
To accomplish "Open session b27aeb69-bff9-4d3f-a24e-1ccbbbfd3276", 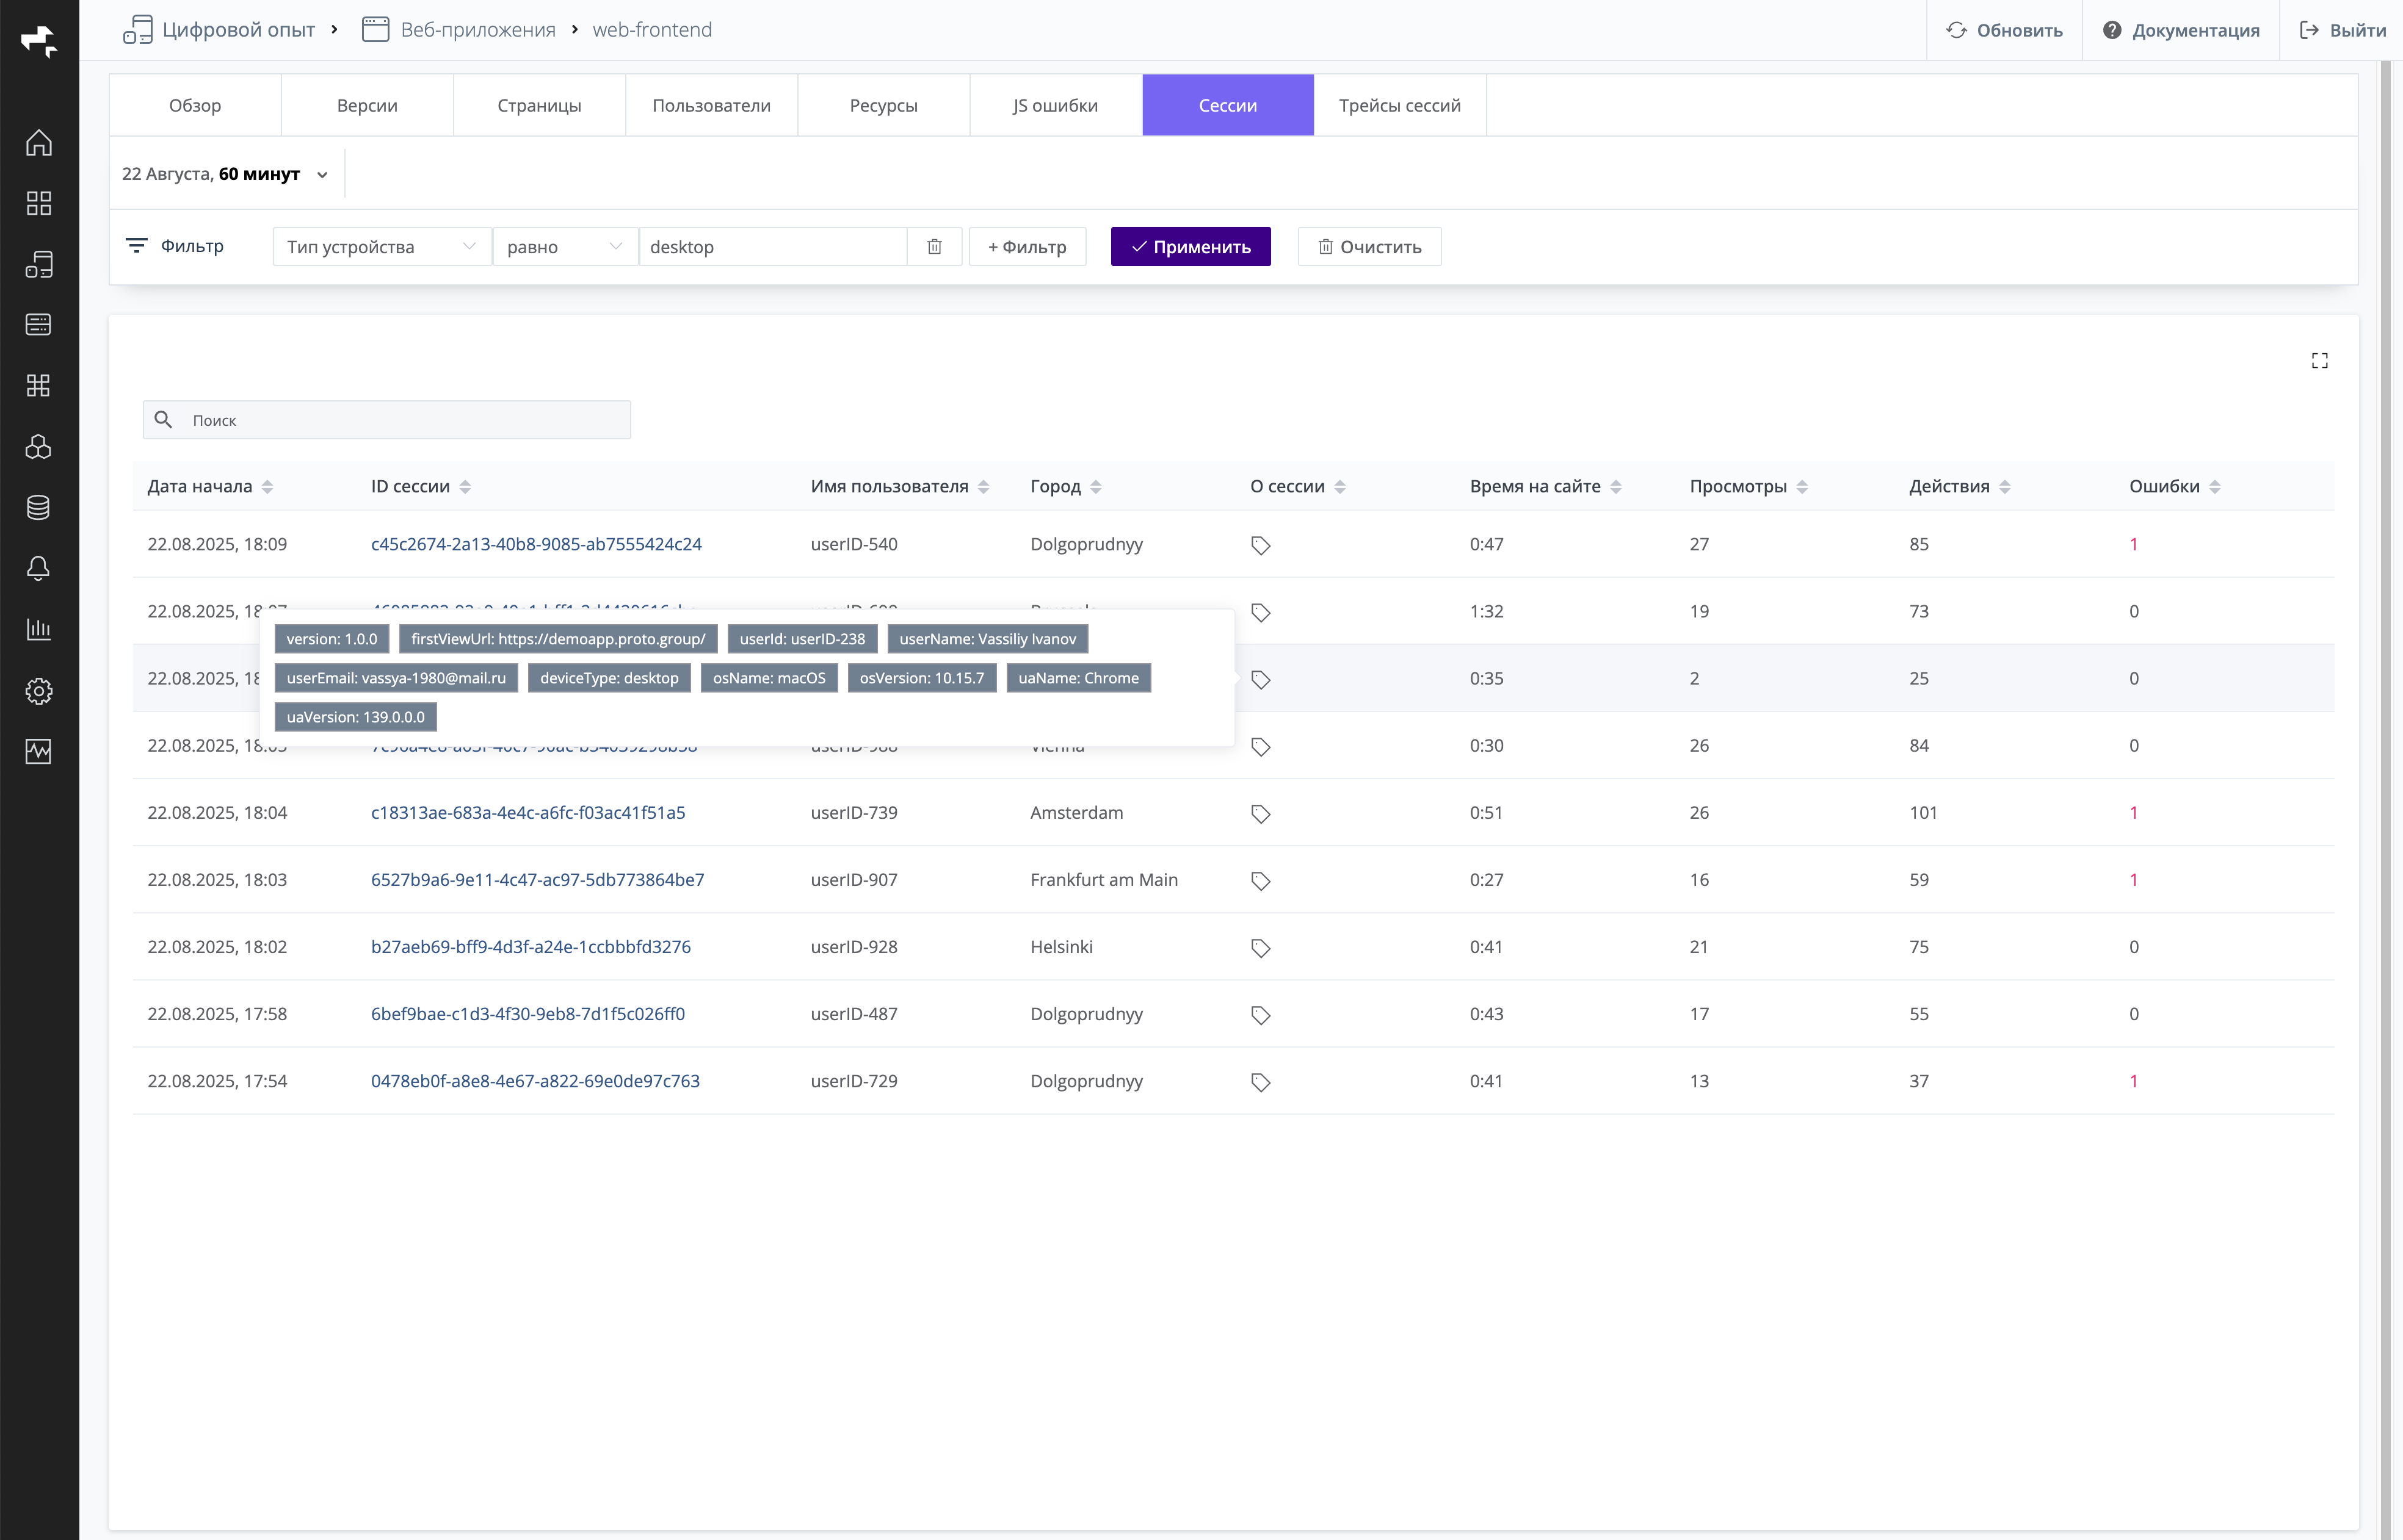I will [530, 946].
